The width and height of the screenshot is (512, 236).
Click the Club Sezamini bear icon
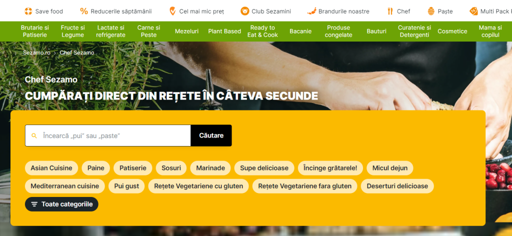(x=244, y=11)
